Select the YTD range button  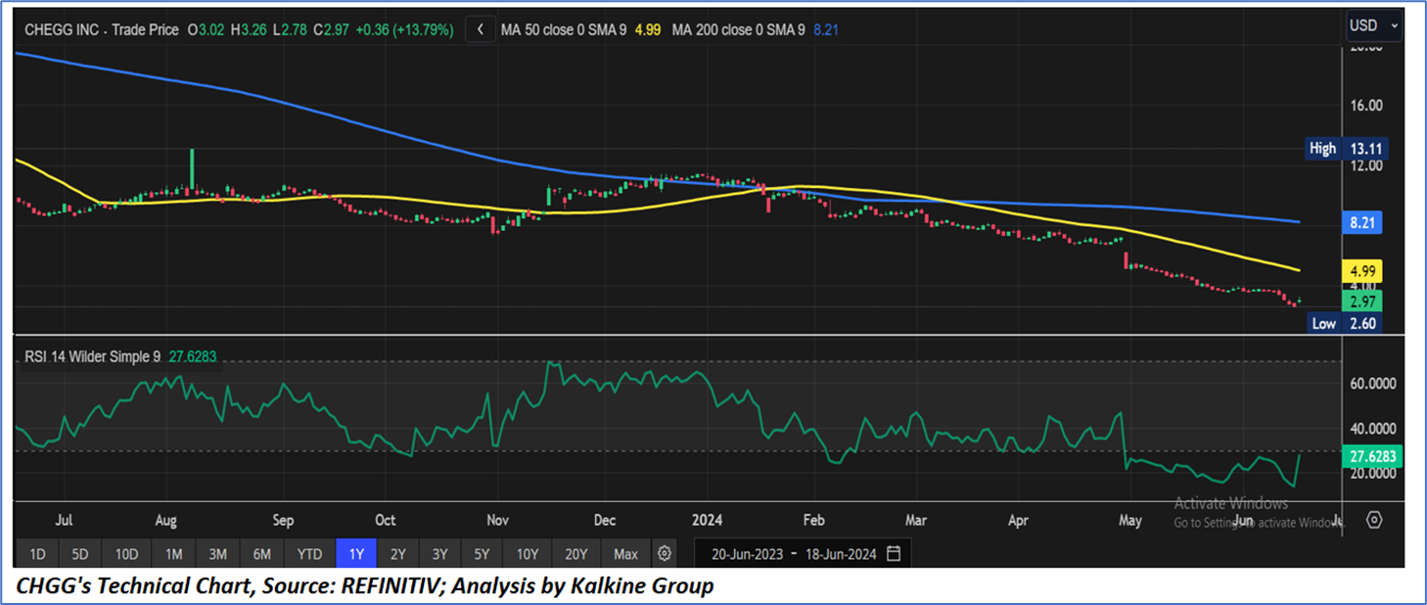click(x=309, y=554)
